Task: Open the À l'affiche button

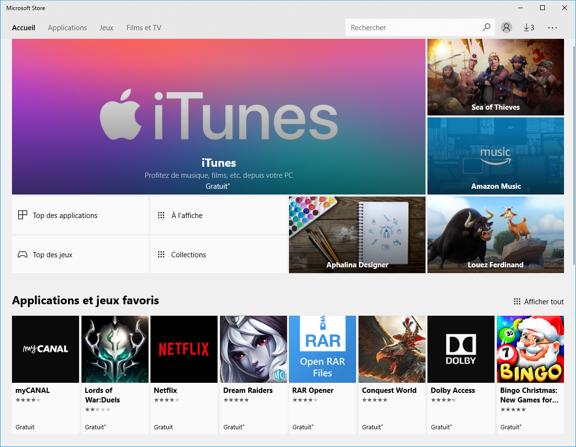Action: pyautogui.click(x=219, y=215)
